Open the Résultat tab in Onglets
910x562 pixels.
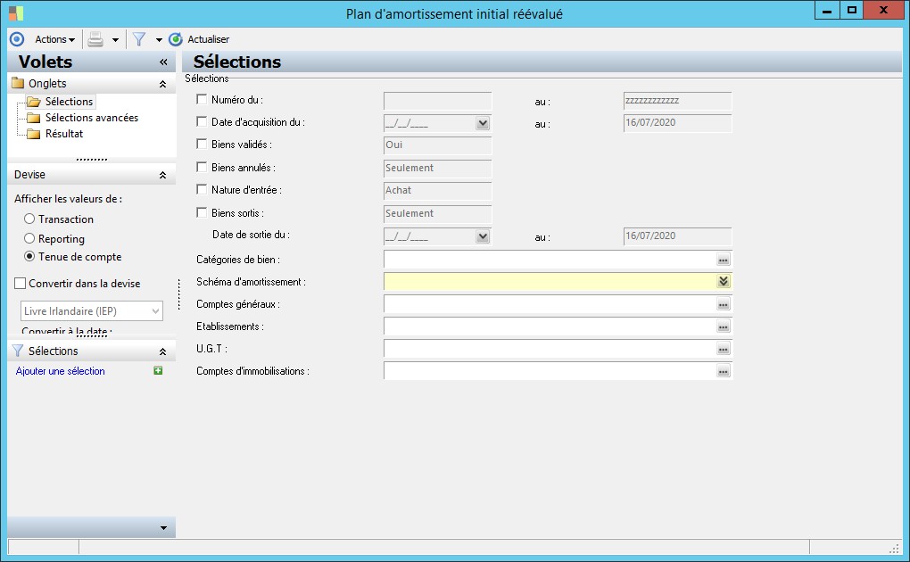[64, 134]
